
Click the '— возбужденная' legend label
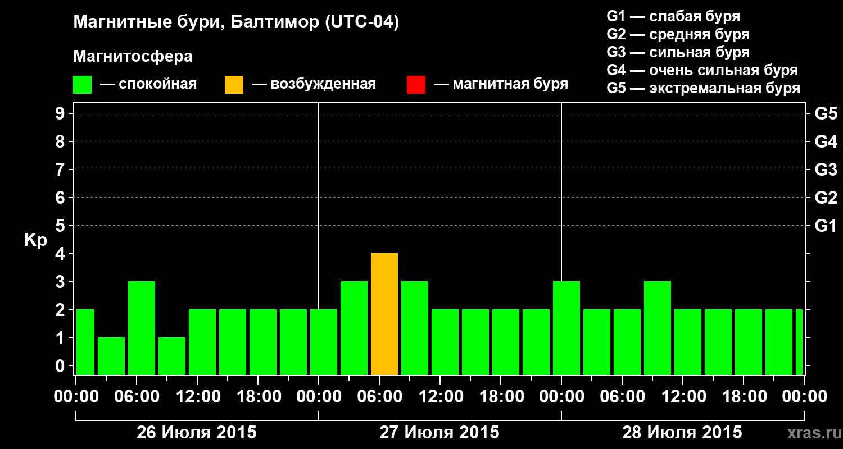pyautogui.click(x=314, y=85)
